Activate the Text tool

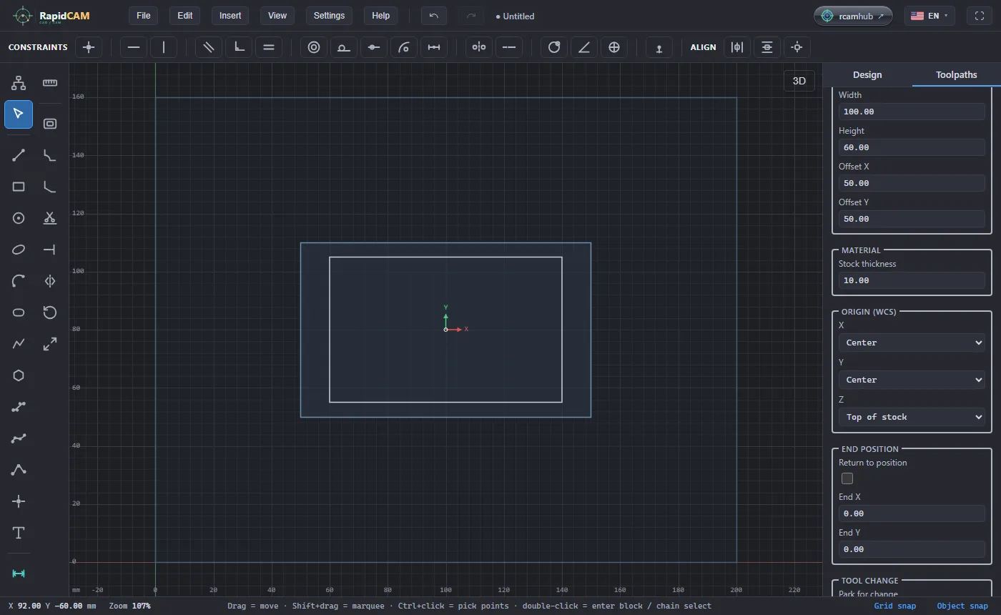click(19, 533)
